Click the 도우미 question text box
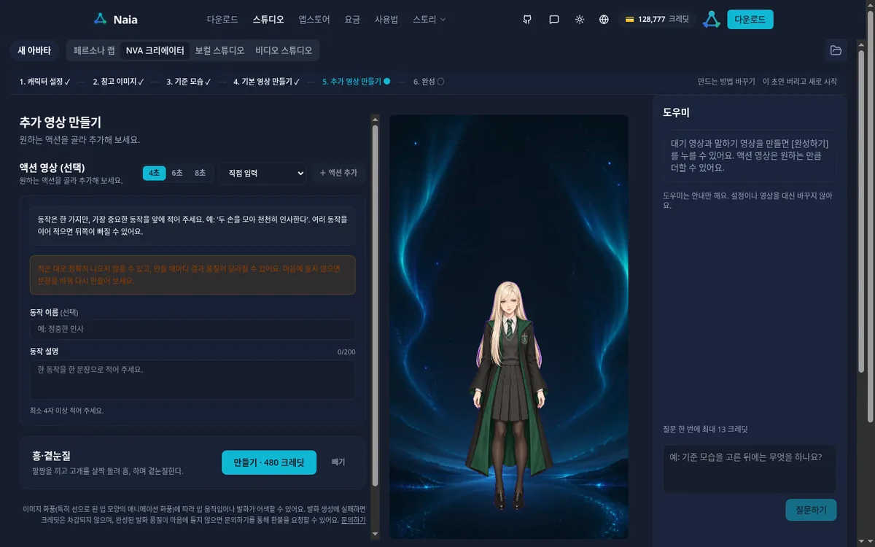The width and height of the screenshot is (875, 547). click(750, 469)
